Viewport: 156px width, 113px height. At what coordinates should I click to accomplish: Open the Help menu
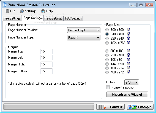click(x=47, y=11)
